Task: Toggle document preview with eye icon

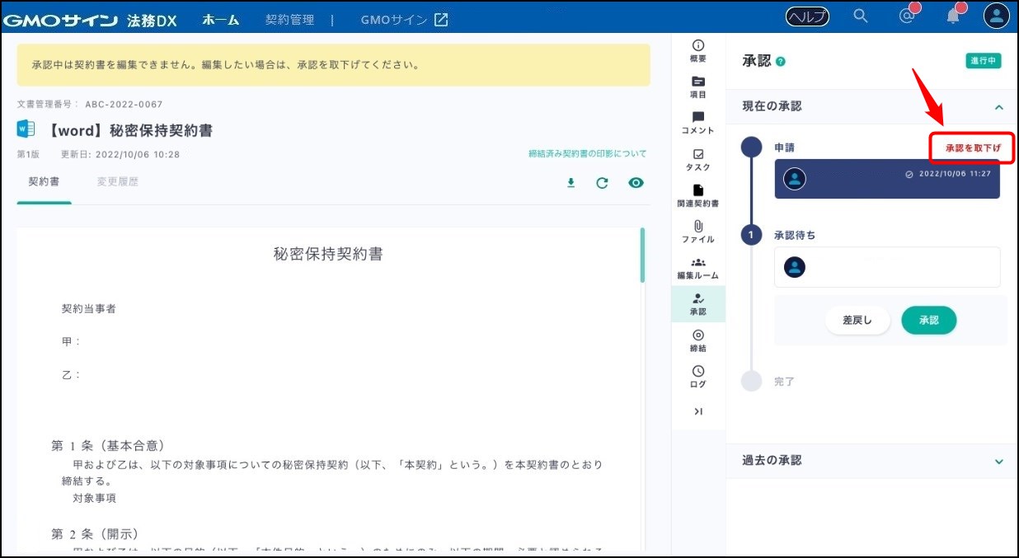Action: 636,183
